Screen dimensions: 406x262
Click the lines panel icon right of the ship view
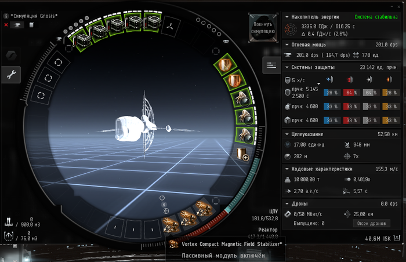(x=271, y=67)
